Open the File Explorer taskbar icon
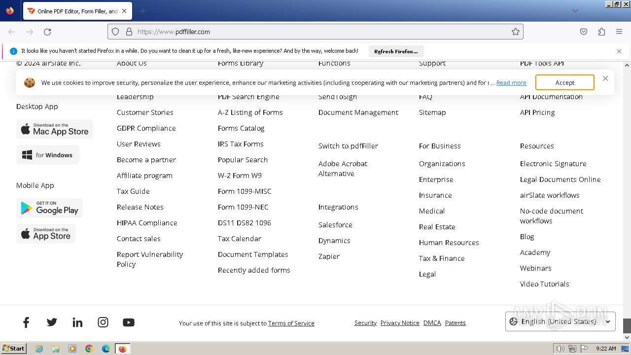This screenshot has width=631, height=355. pos(56,349)
